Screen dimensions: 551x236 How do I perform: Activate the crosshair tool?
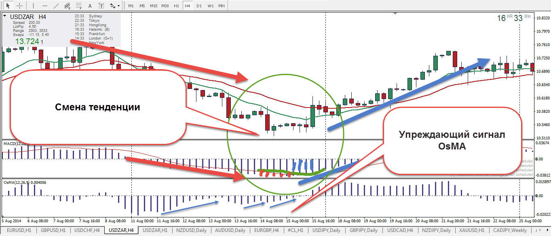(x=19, y=6)
